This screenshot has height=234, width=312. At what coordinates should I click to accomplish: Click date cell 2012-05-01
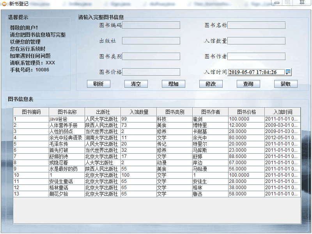(x=282, y=138)
